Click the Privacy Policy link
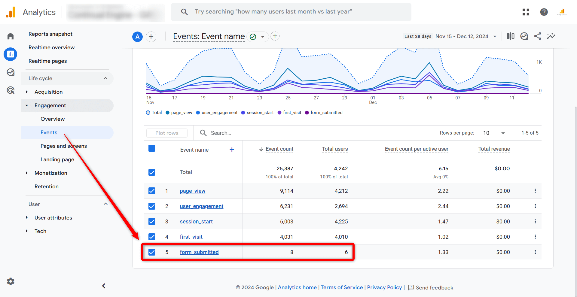 click(x=384, y=287)
